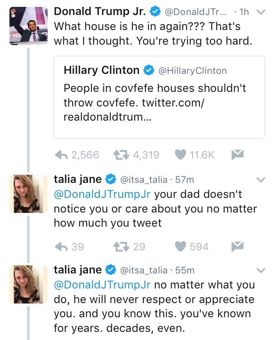Expand options chevron on talia jane's 57m tweet
The width and height of the screenshot is (274, 340).
click(260, 179)
